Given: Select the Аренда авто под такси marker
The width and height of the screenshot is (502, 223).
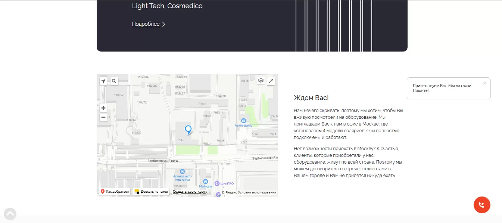Looking at the screenshot, I should [x=182, y=171].
